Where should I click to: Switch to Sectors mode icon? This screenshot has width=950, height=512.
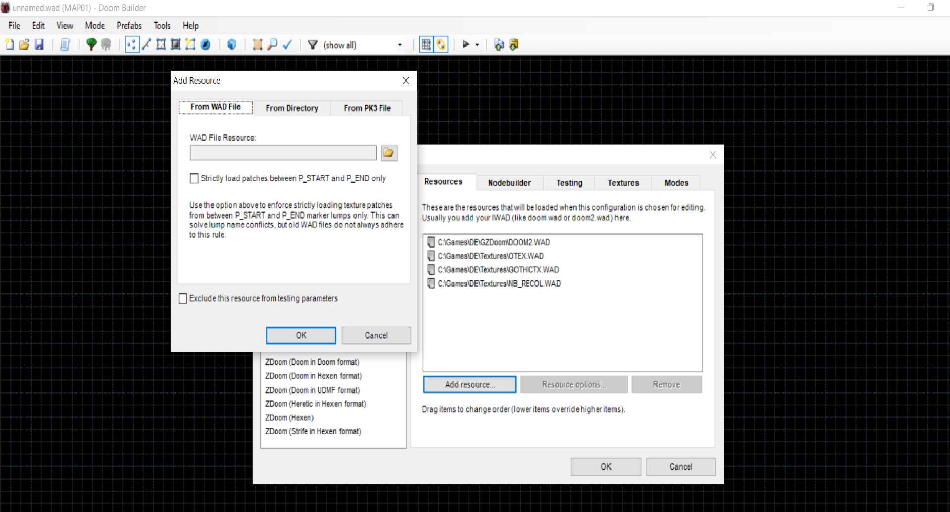(x=161, y=45)
